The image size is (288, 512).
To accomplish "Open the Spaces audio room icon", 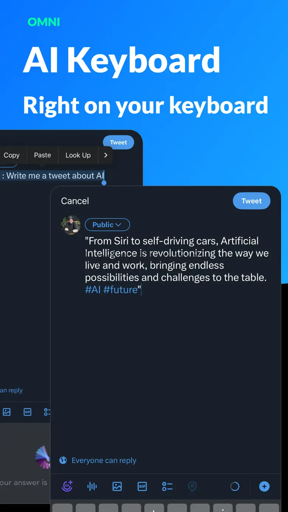I will [x=67, y=487].
